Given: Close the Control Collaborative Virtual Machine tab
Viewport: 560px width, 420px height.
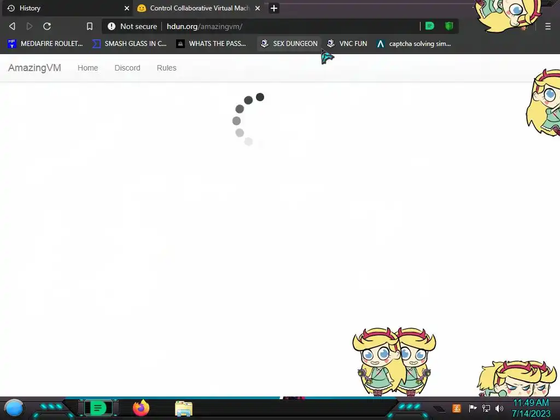Looking at the screenshot, I should (x=258, y=8).
